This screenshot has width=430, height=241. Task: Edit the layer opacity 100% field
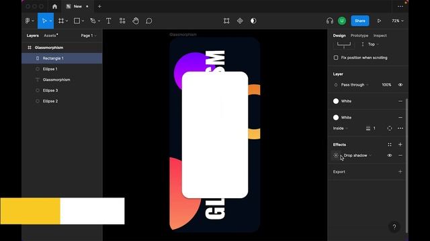coord(386,85)
